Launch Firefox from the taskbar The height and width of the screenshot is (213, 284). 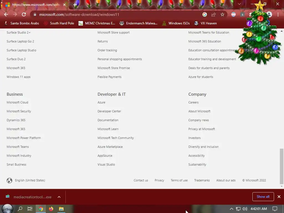[x=51, y=209]
